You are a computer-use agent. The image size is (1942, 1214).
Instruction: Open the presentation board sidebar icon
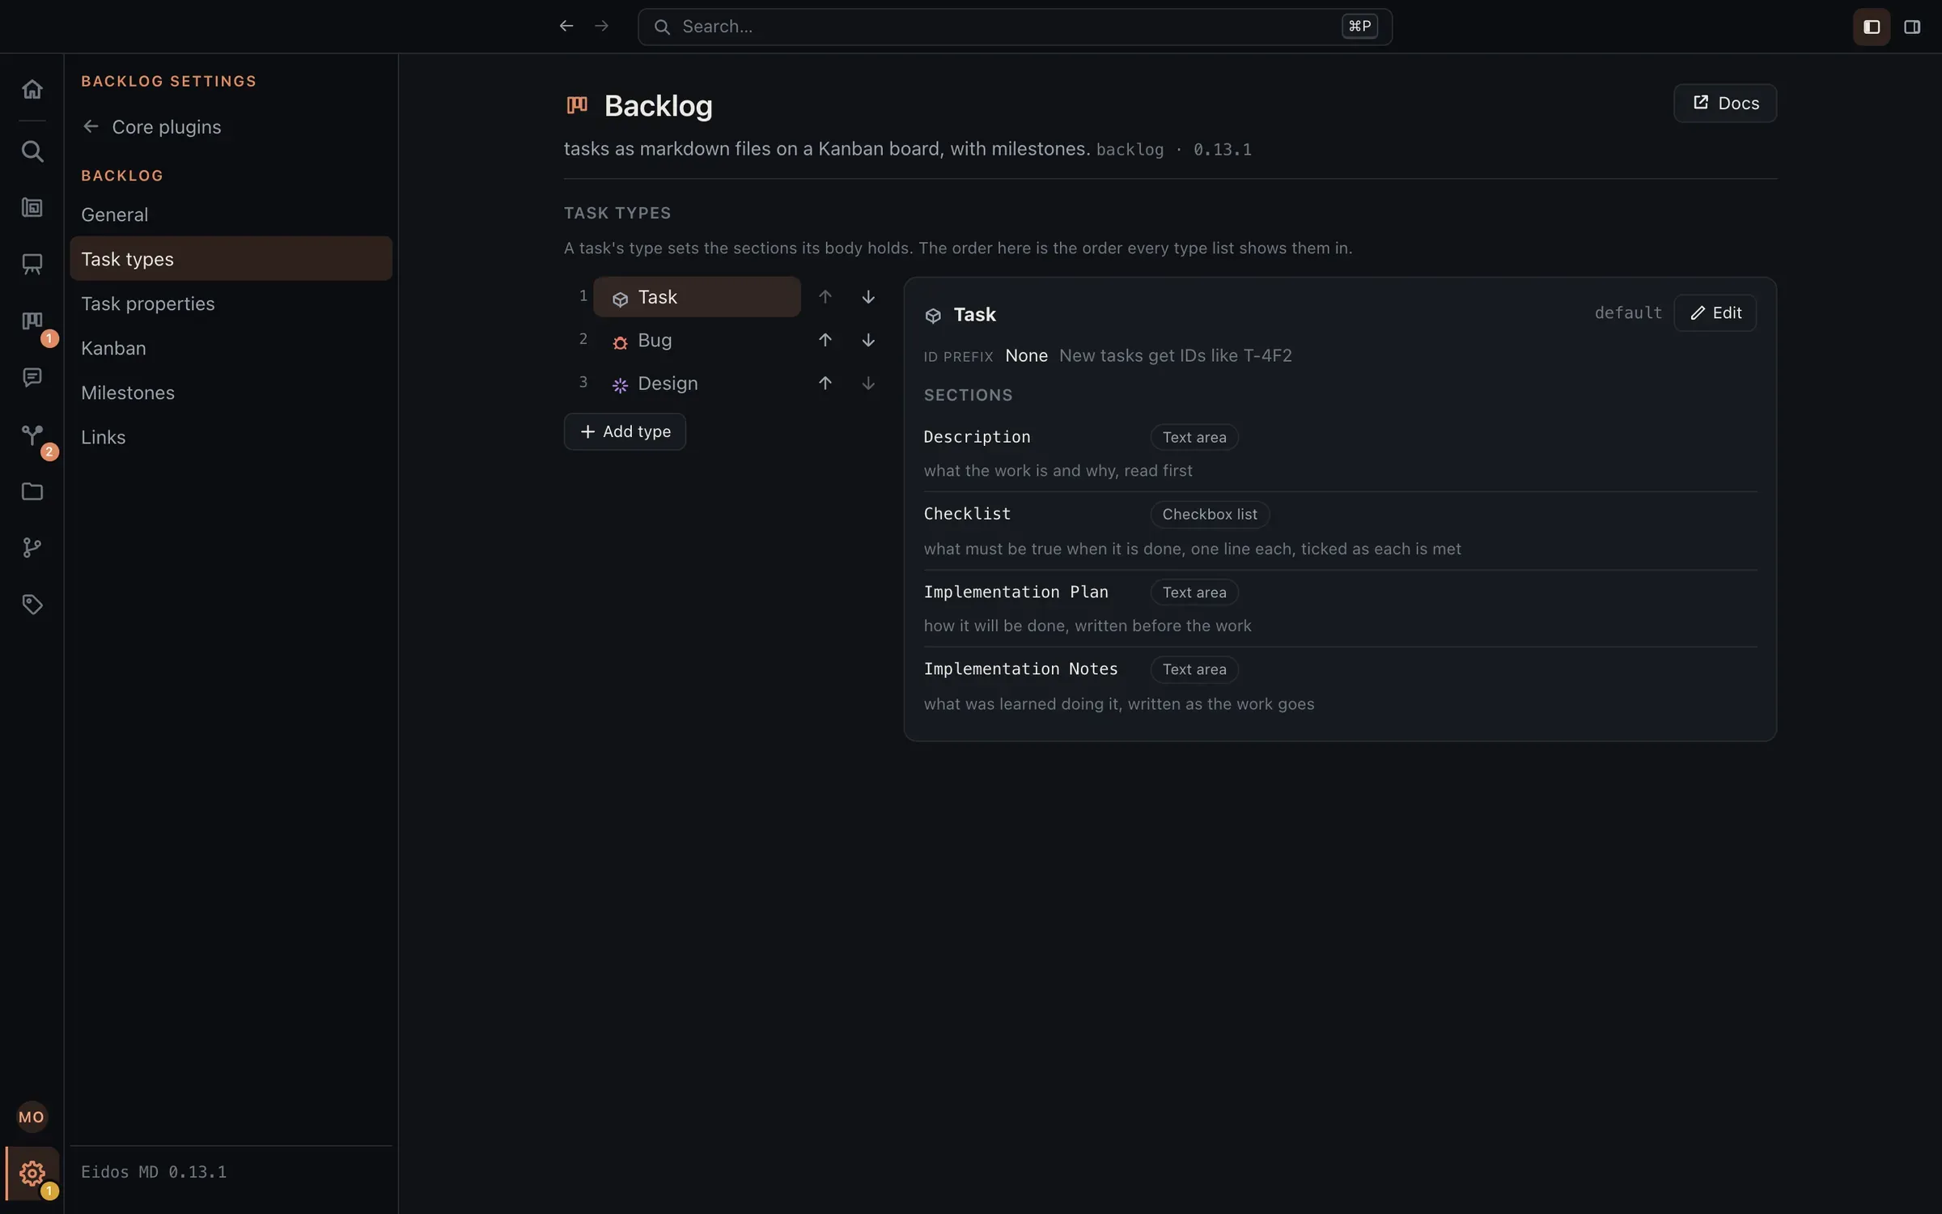[32, 265]
